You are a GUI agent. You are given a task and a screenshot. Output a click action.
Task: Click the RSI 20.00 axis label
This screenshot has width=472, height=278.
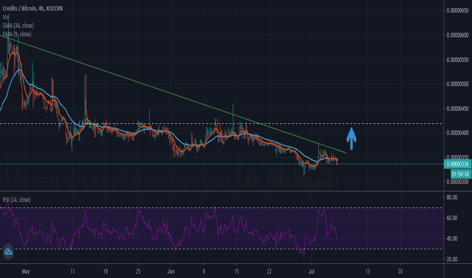click(x=452, y=259)
